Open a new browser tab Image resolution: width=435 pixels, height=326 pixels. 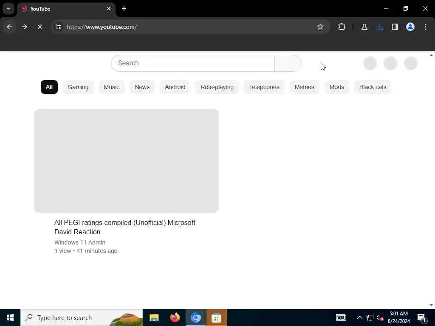pyautogui.click(x=124, y=8)
